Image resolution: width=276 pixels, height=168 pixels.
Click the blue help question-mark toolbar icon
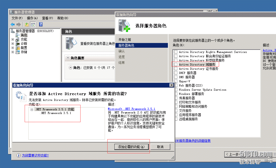(41, 24)
